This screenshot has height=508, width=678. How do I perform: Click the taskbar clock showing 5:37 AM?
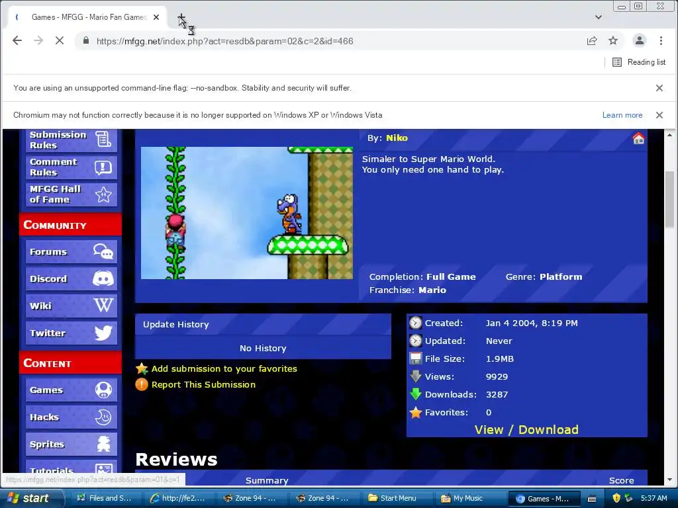[654, 498]
